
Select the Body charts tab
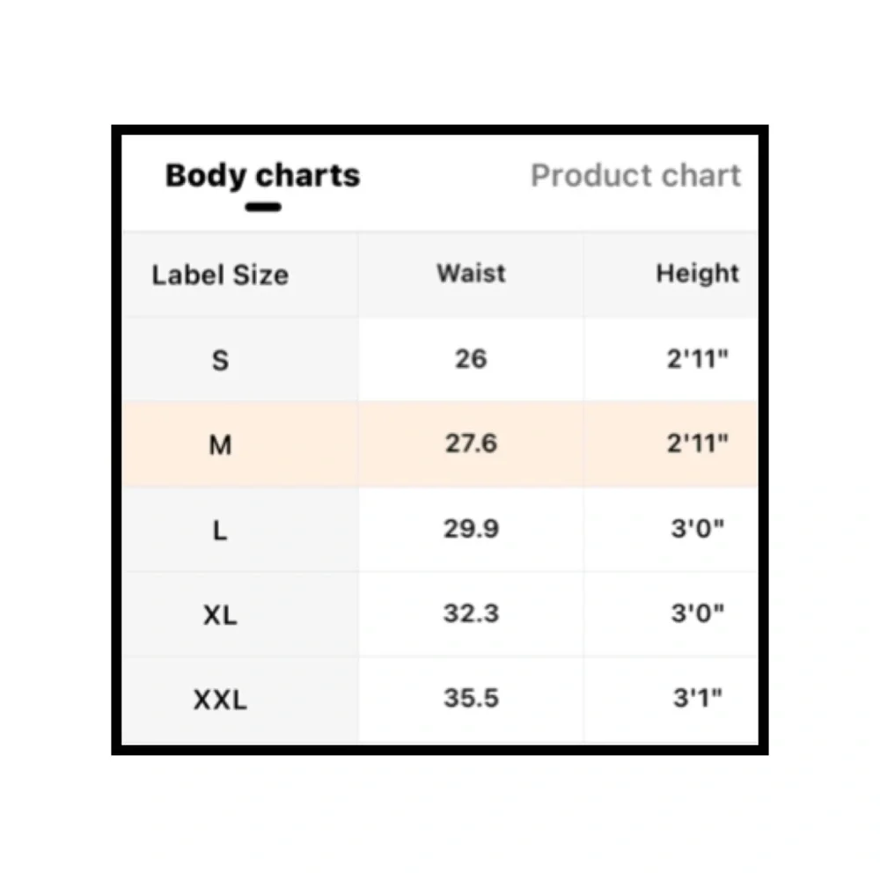click(x=262, y=176)
